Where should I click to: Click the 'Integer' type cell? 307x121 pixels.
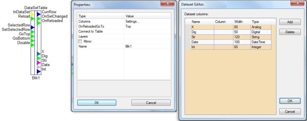pos(261,47)
